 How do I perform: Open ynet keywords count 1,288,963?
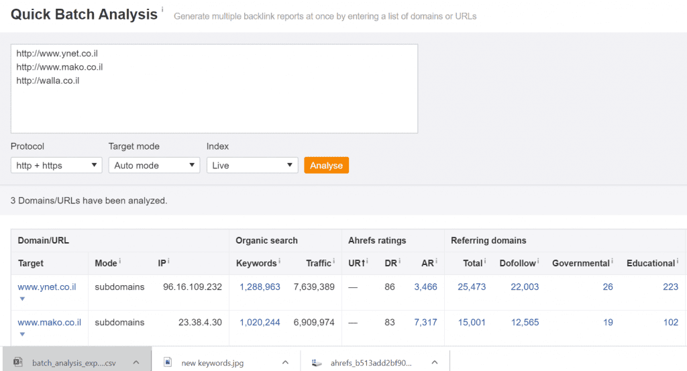tap(260, 287)
